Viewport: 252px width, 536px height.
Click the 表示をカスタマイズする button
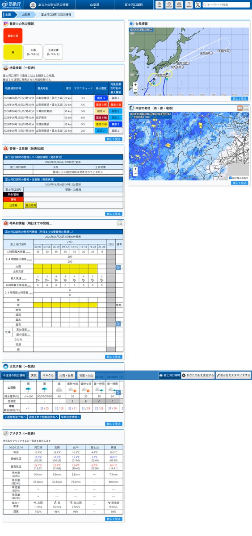(233, 376)
